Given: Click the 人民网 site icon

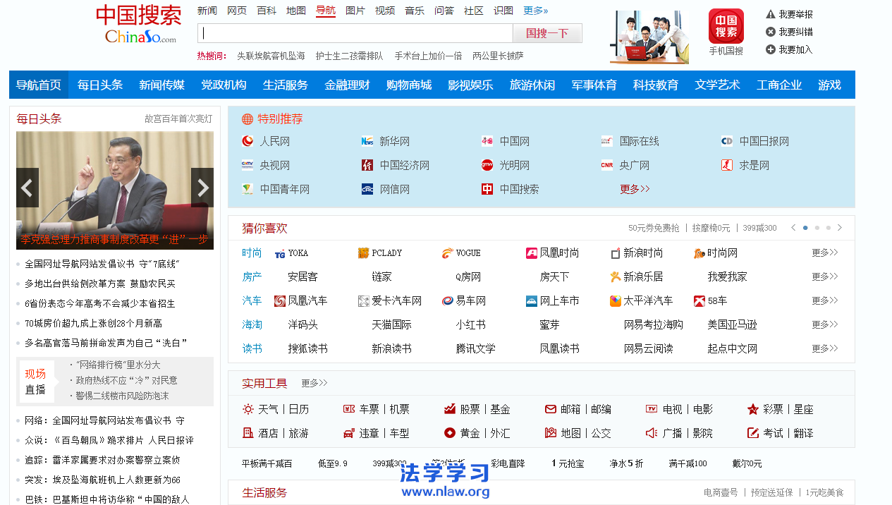Looking at the screenshot, I should (248, 141).
